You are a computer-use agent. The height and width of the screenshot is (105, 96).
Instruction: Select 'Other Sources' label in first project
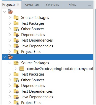[x=33, y=29]
